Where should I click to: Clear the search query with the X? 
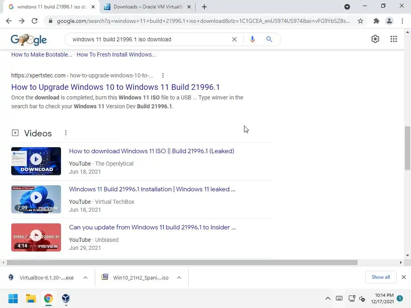234,39
